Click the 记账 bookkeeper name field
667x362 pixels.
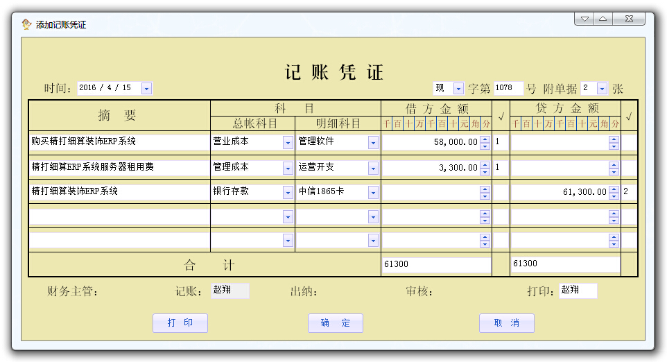pyautogui.click(x=229, y=291)
